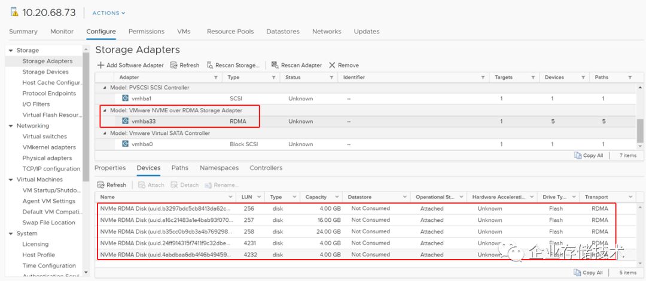Open the Datastore column dropdown

tap(404, 197)
